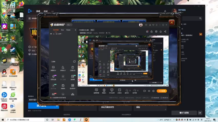Open the 弹幕助手 tool
Screen dimensions: 218x122
pyautogui.click(x=53, y=69)
